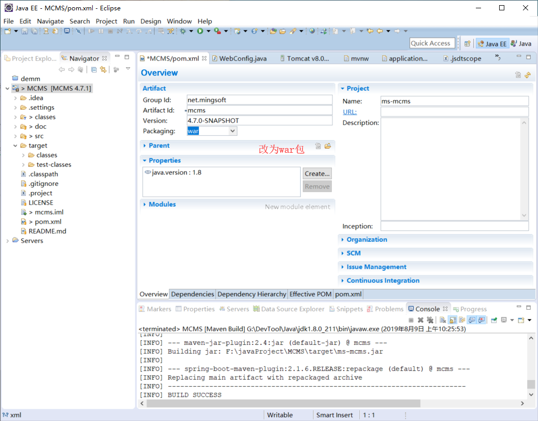
Task: Collapse the Properties section
Action: tap(144, 161)
